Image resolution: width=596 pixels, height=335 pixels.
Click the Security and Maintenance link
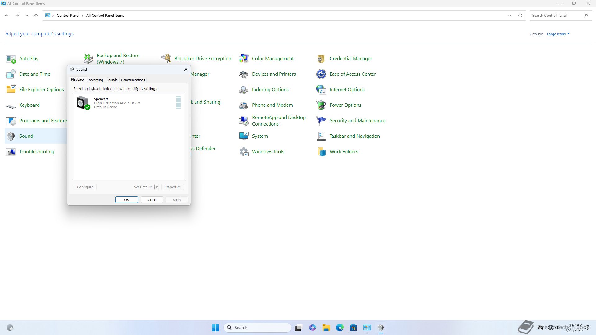[x=357, y=121]
